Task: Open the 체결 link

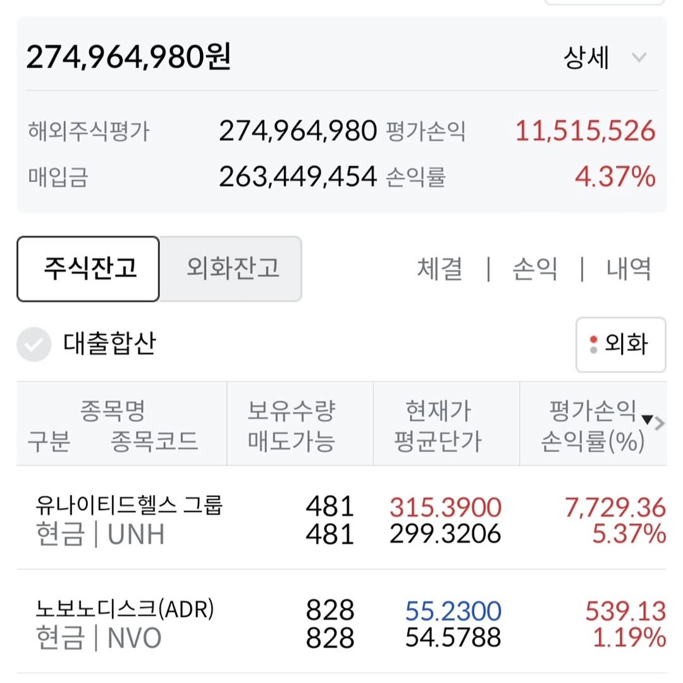Action: tap(440, 269)
